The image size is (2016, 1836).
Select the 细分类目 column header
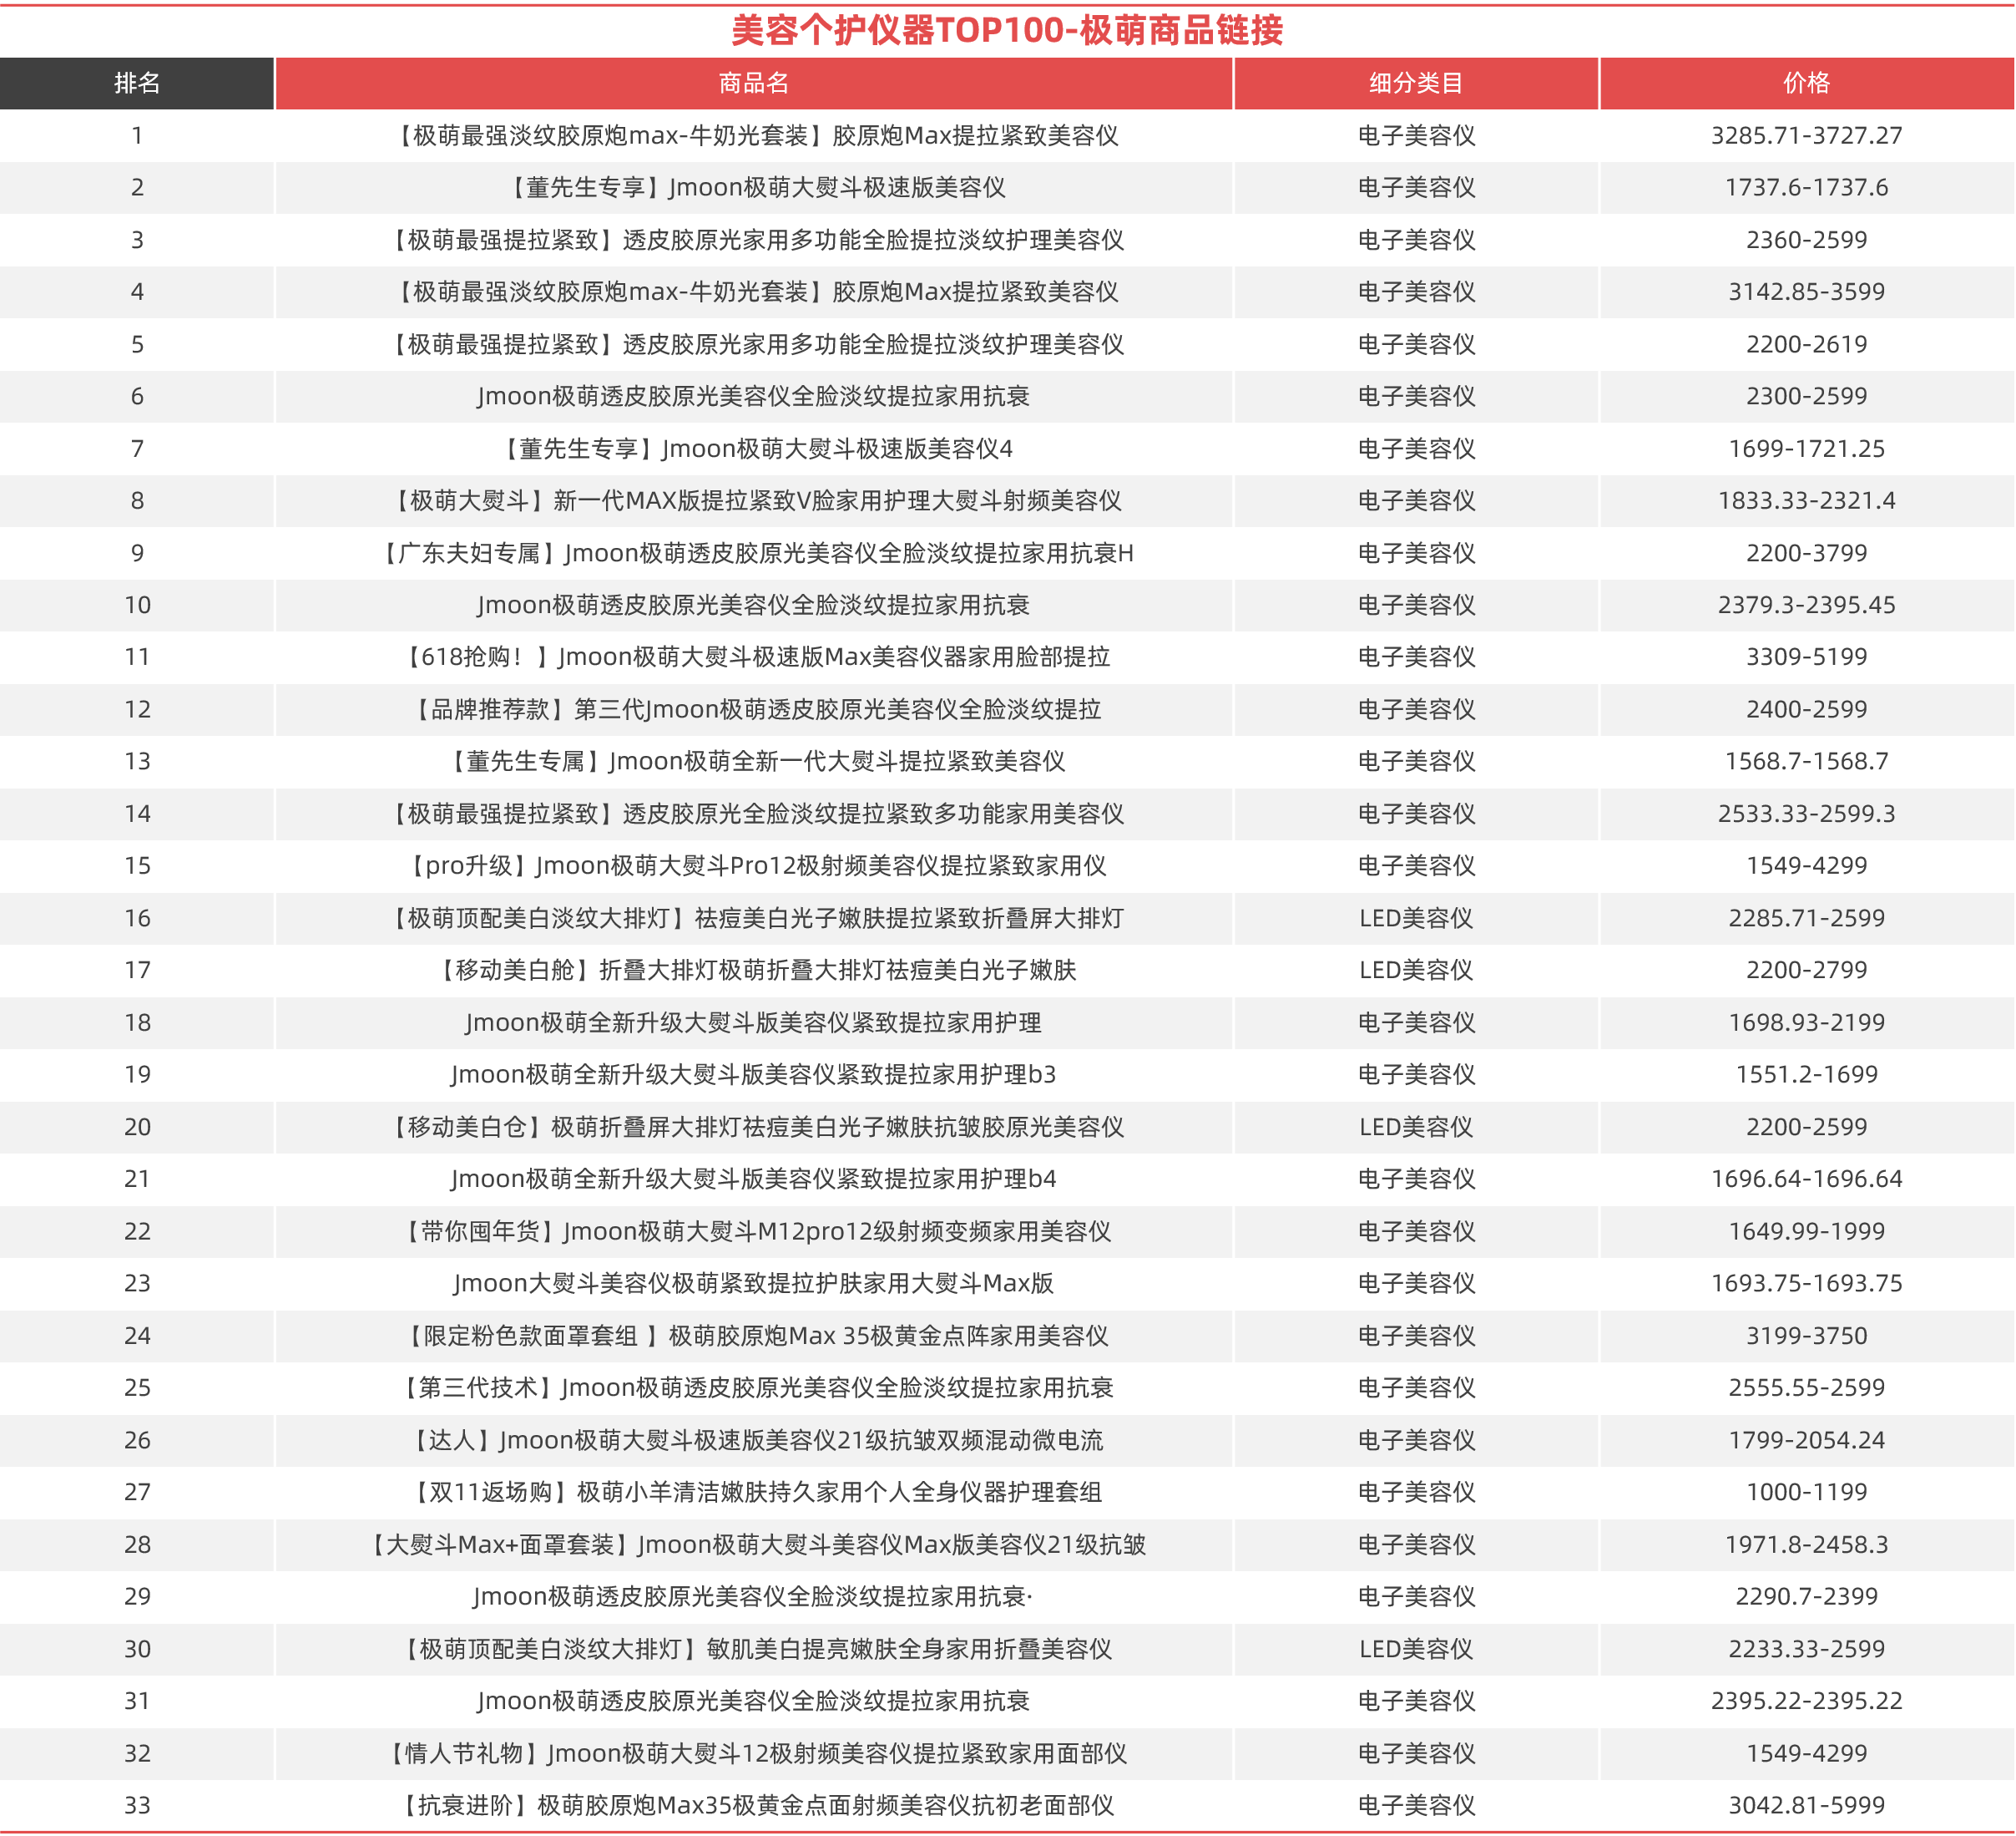click(1416, 83)
